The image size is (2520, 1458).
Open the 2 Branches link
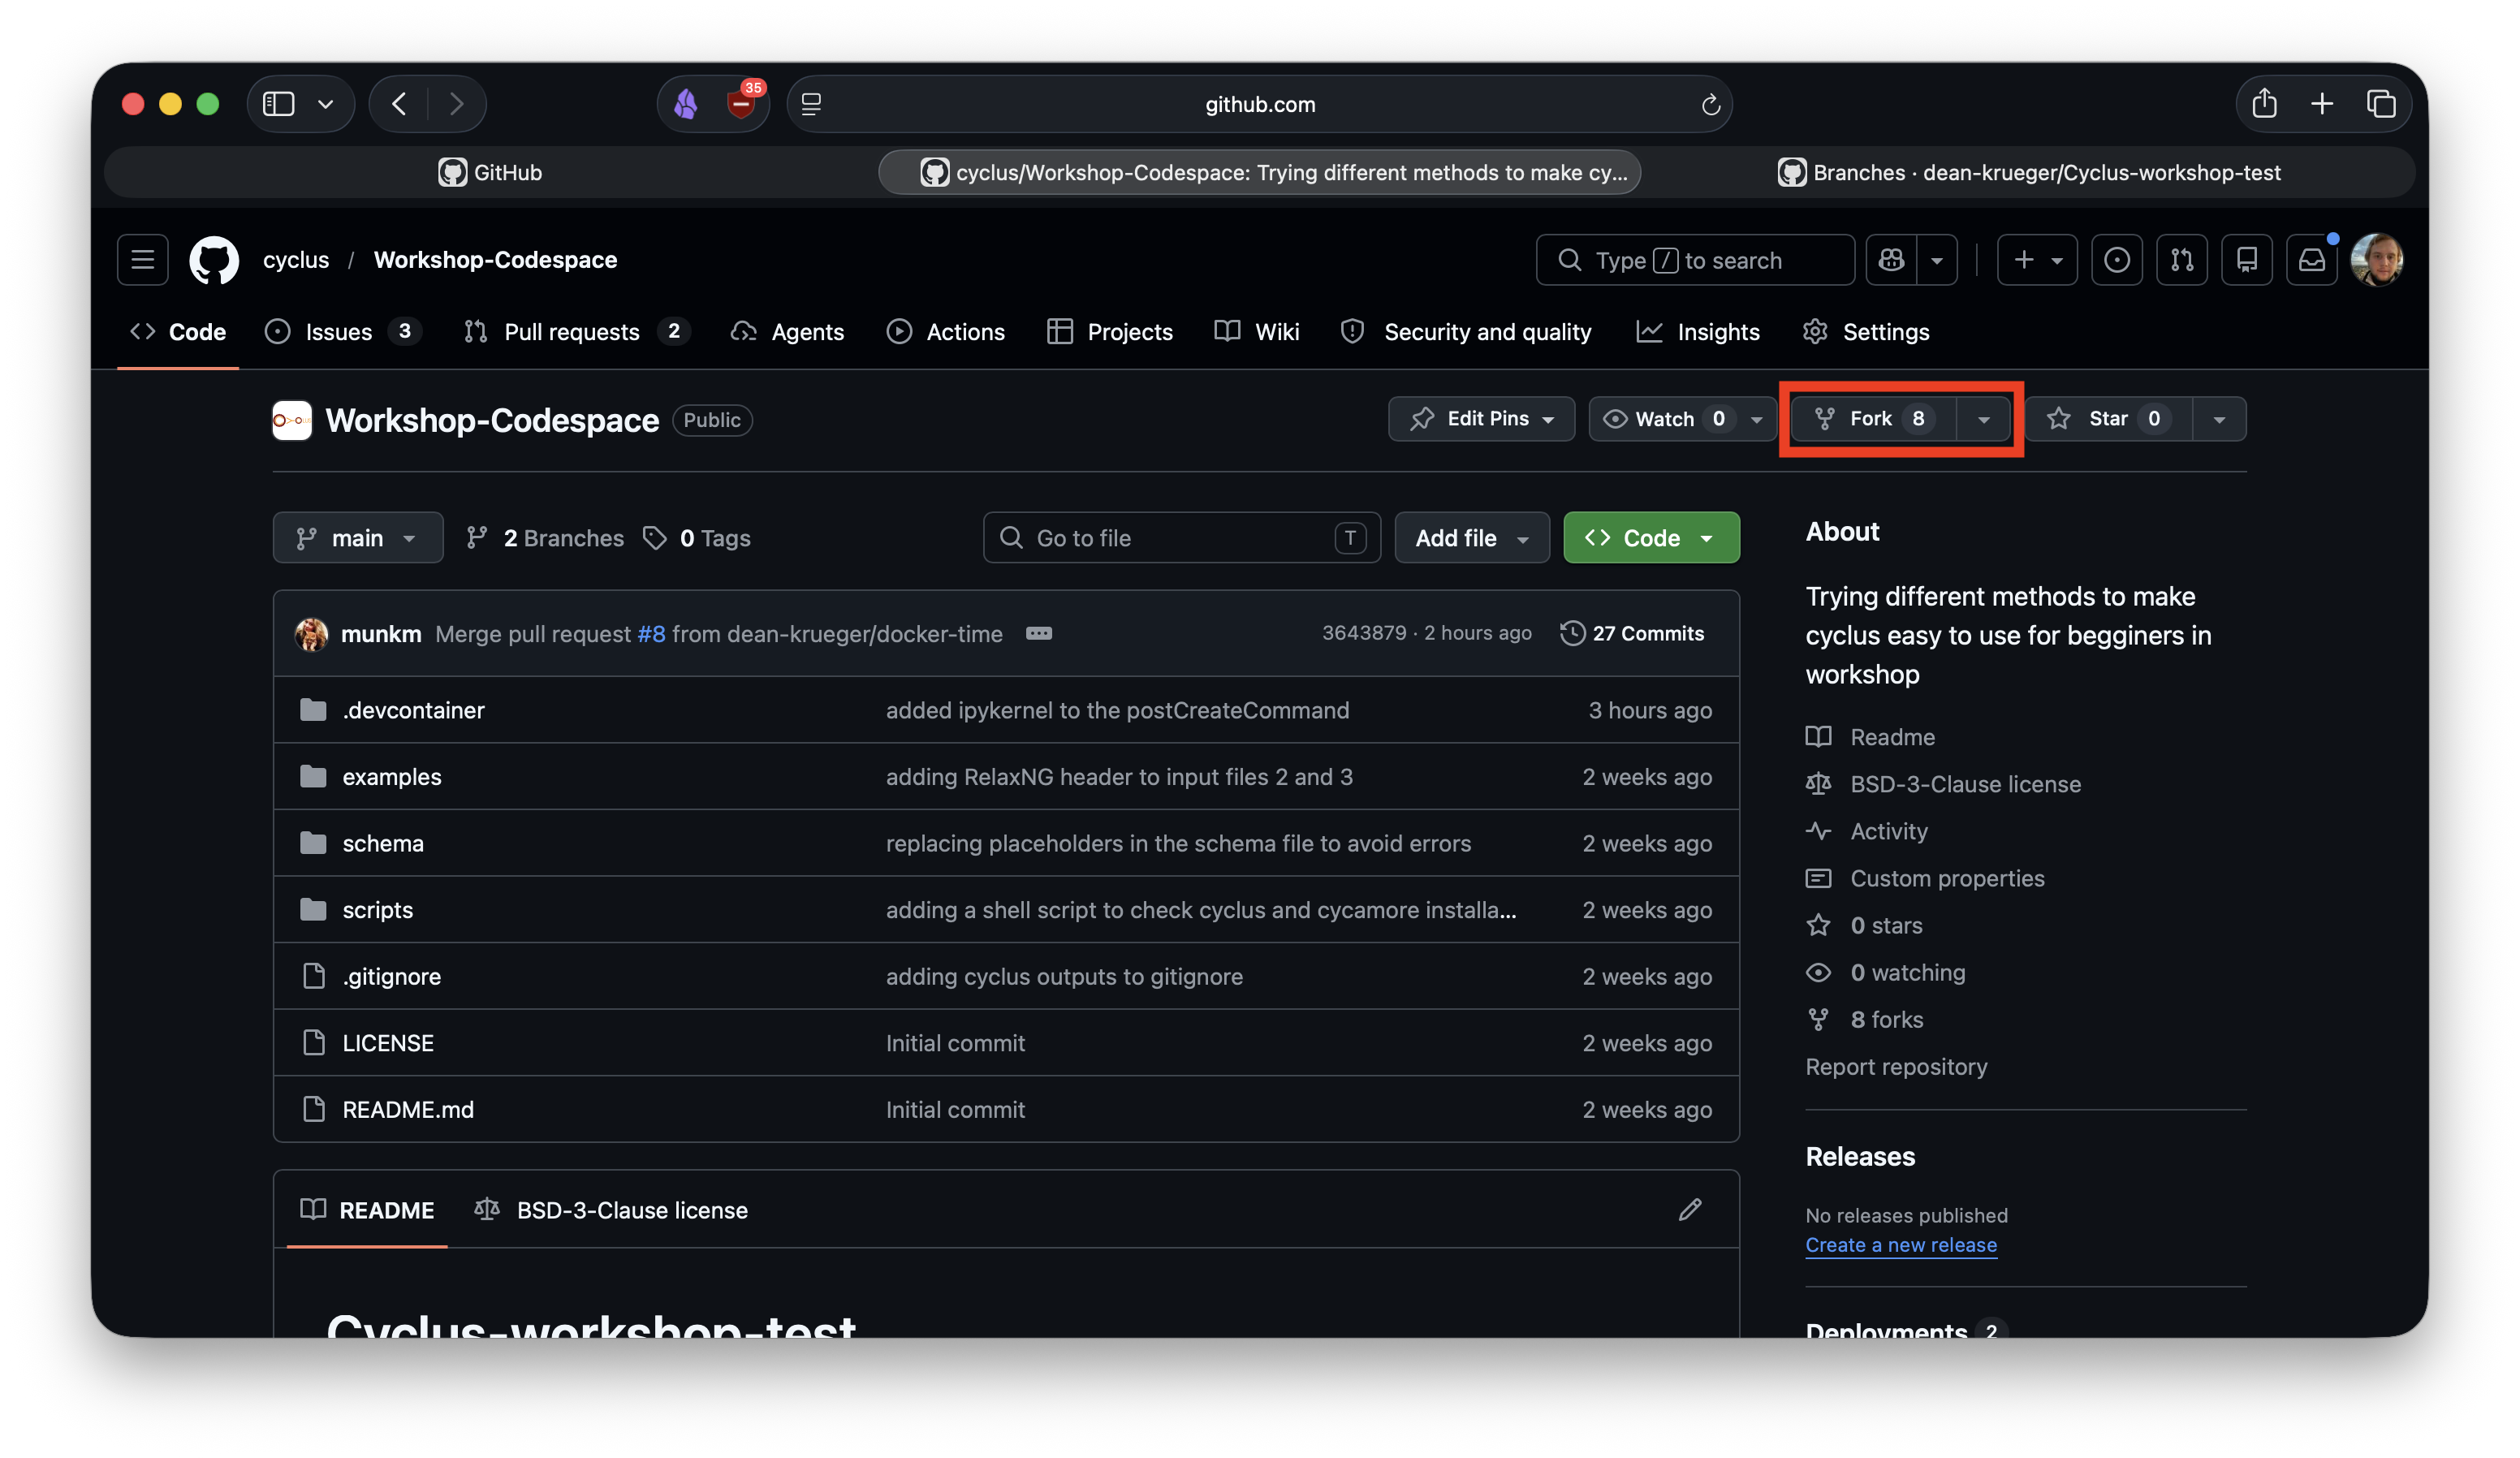click(x=545, y=538)
